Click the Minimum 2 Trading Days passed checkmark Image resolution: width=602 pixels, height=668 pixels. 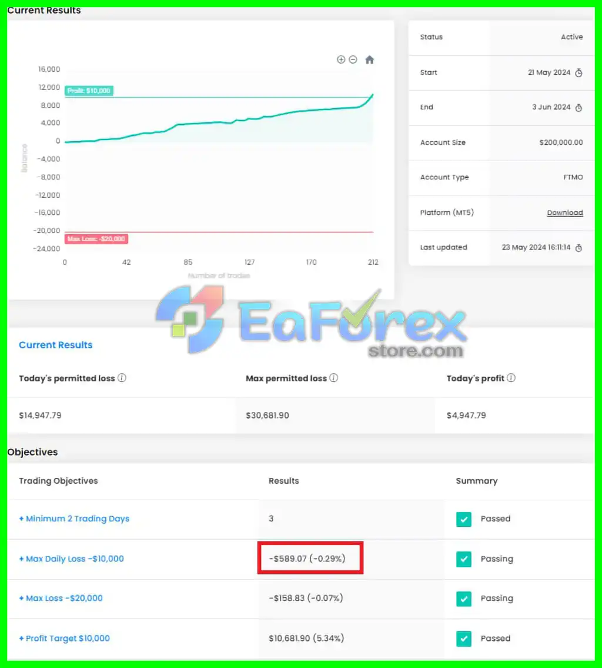463,519
